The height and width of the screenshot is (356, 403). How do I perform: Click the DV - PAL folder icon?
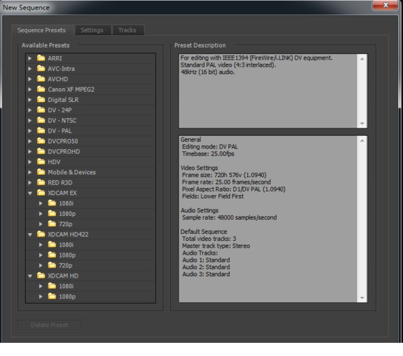(41, 130)
